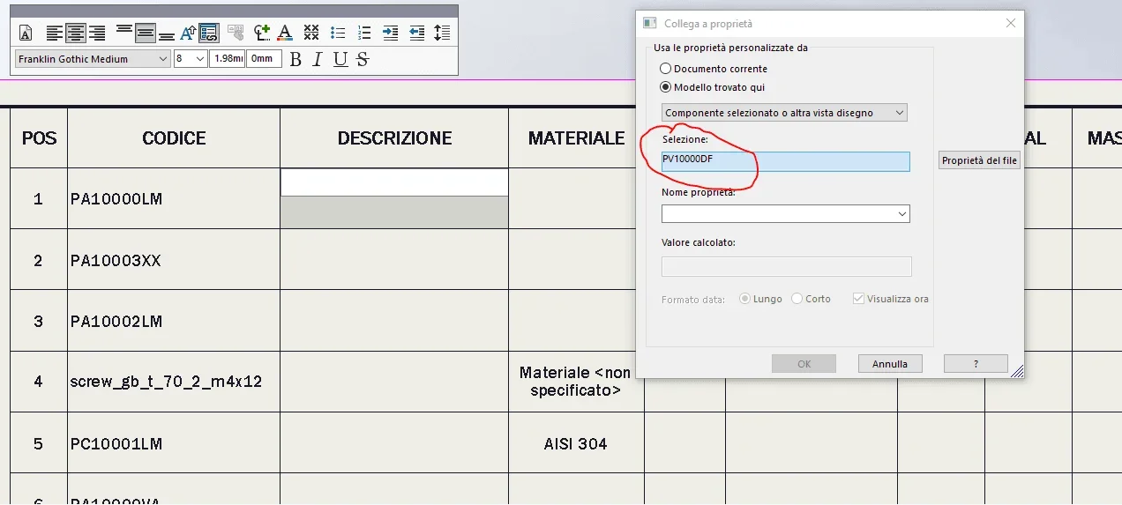Click the stack icon with x marks
This screenshot has width=1122, height=505.
coord(311,33)
